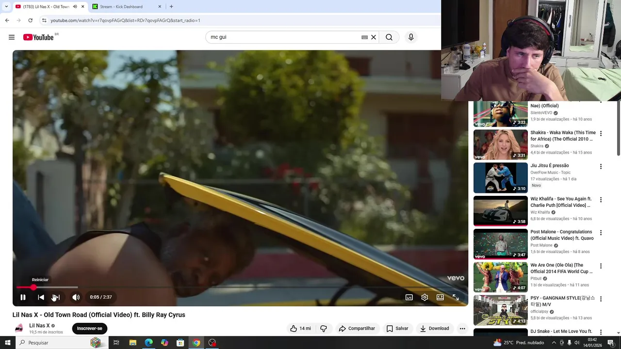Open options menu for See You Again
Viewport: 621px width, 349px height.
click(x=601, y=200)
